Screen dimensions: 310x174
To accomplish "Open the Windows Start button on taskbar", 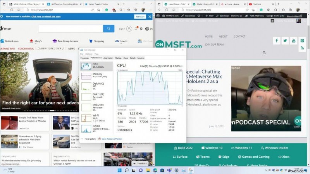I will (119, 170).
